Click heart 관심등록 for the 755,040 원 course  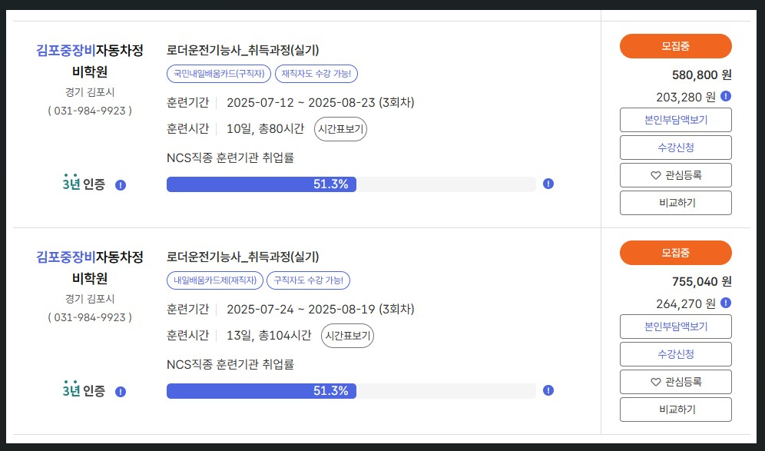[x=676, y=382]
